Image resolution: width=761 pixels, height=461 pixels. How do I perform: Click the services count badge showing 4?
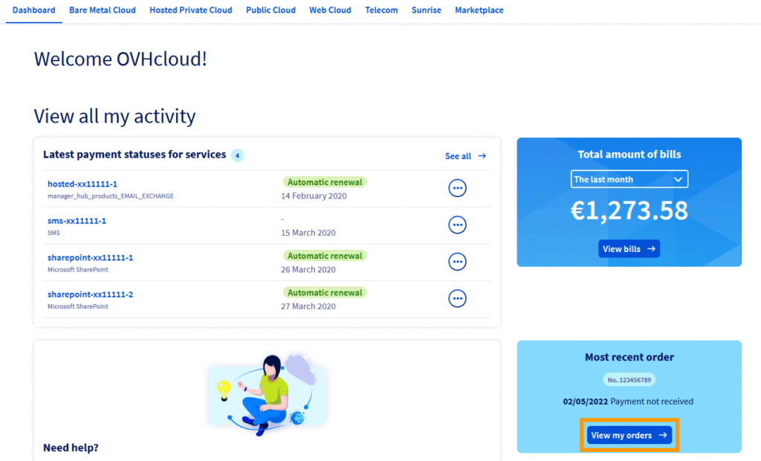(237, 155)
